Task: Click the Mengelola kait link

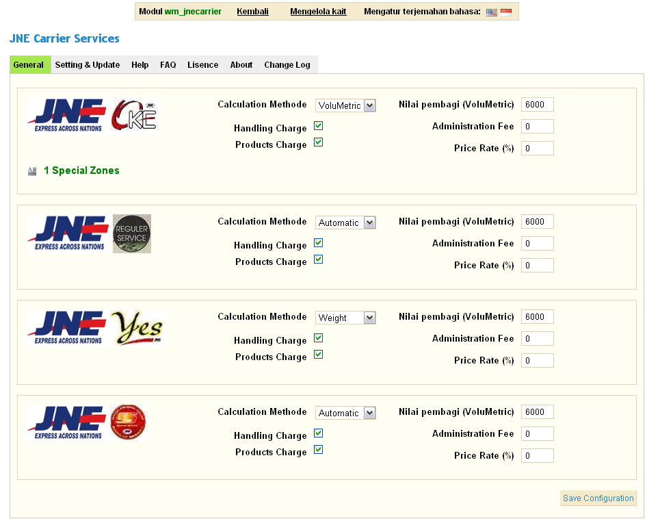Action: (x=318, y=12)
